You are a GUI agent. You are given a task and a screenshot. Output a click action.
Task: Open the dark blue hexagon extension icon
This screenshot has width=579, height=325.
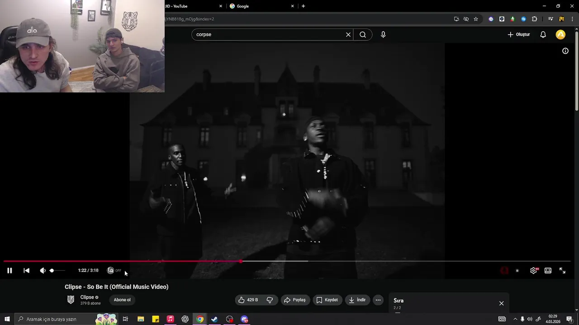pyautogui.click(x=502, y=19)
